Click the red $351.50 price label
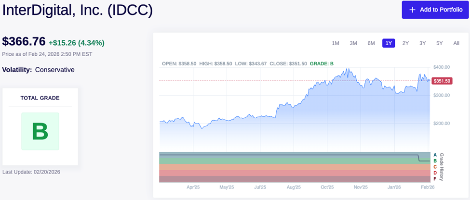The width and height of the screenshot is (470, 200). 442,81
